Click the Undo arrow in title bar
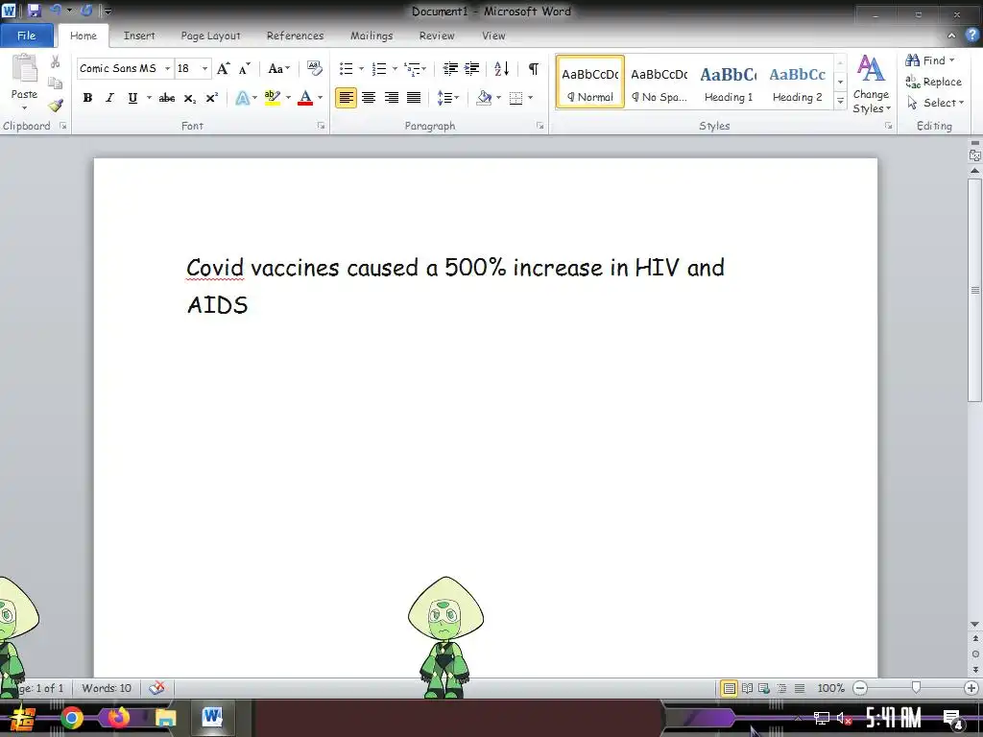 55,10
